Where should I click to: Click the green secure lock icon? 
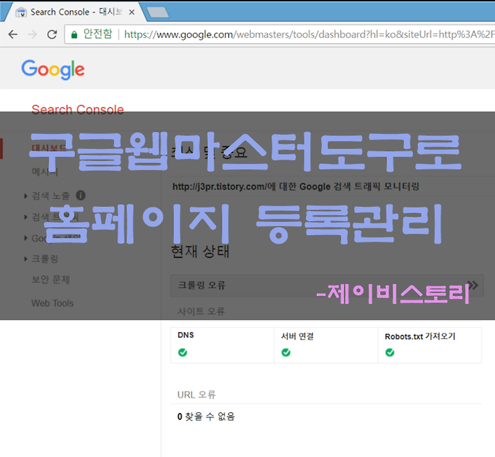click(74, 34)
